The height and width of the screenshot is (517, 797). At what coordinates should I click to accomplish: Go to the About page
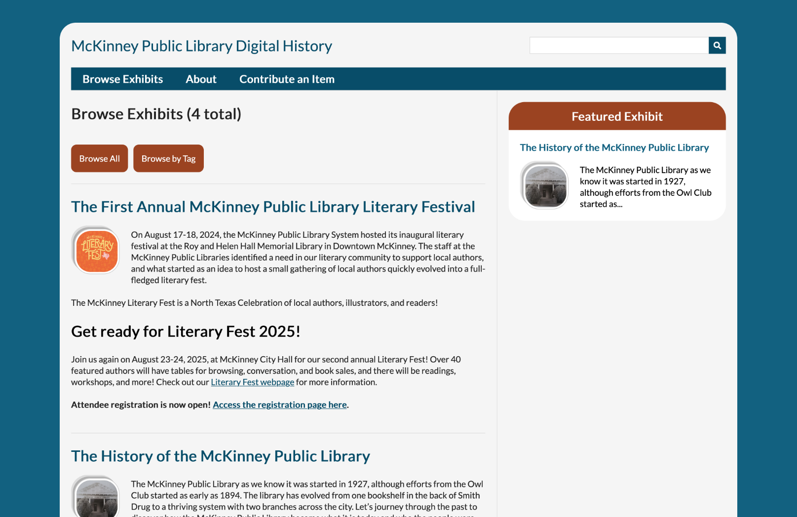[x=201, y=79]
